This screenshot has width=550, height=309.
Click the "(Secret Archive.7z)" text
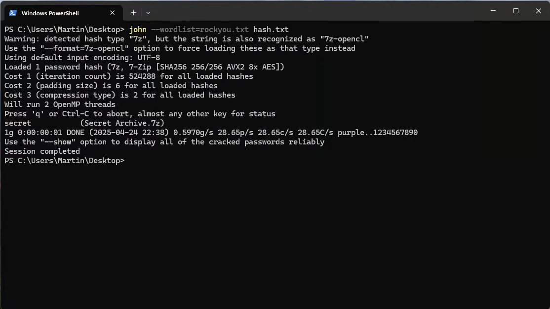(122, 123)
